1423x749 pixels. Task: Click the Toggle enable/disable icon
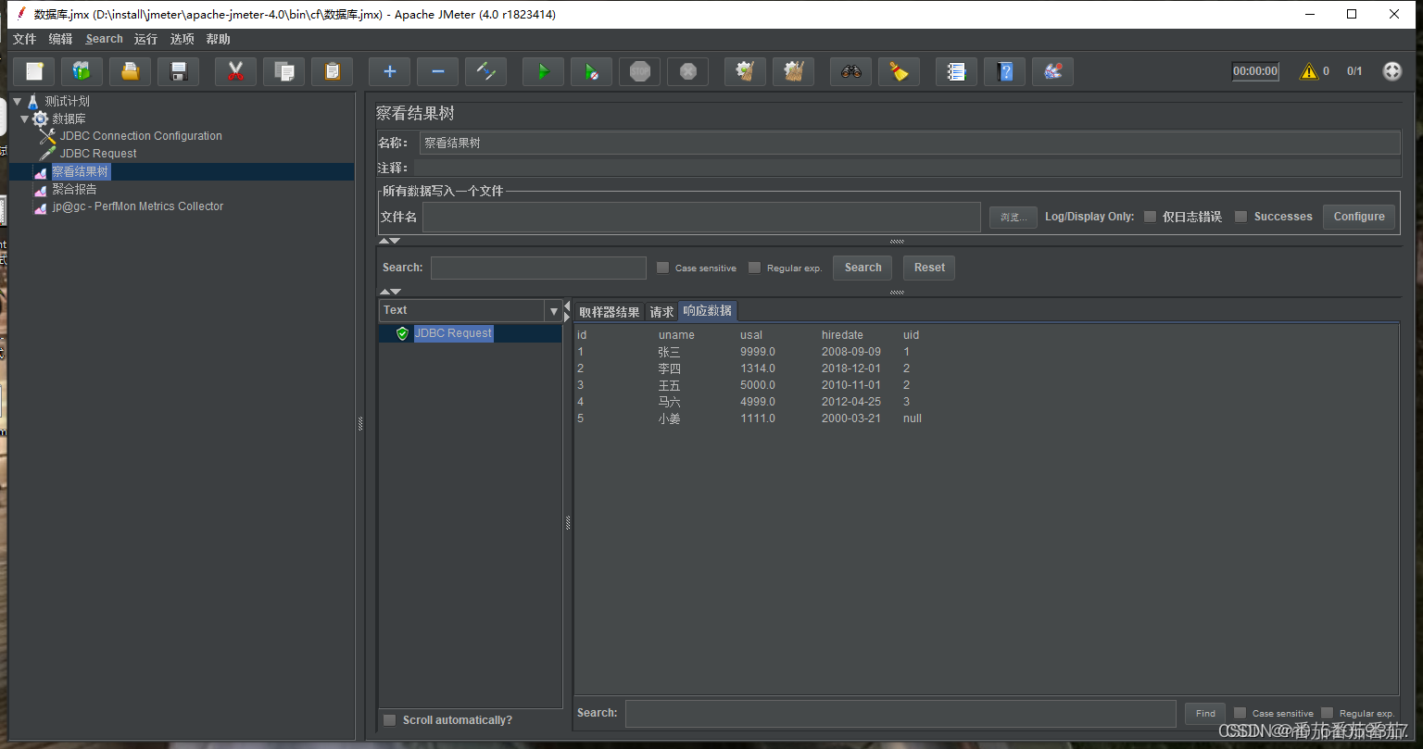(486, 71)
